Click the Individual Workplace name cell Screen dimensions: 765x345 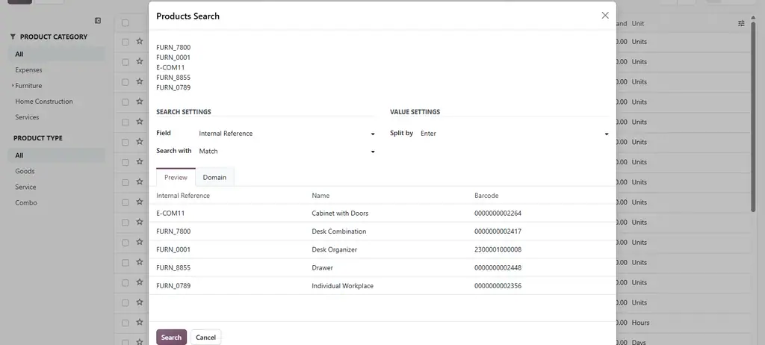coord(342,285)
